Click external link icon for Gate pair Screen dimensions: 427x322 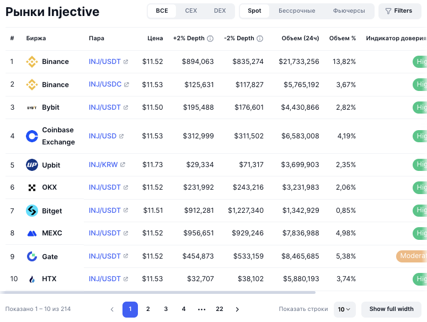(x=126, y=256)
